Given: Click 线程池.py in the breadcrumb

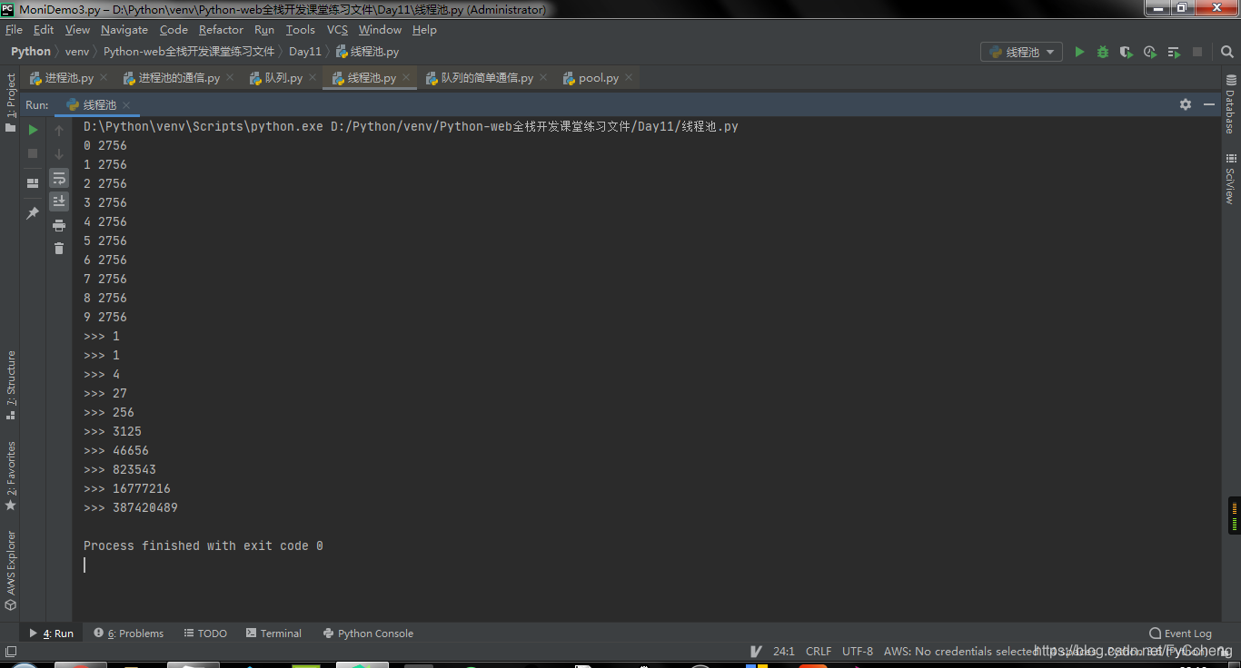Looking at the screenshot, I should coord(367,52).
